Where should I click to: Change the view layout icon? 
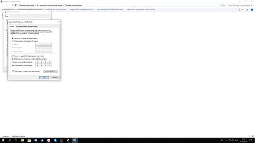pos(240,10)
